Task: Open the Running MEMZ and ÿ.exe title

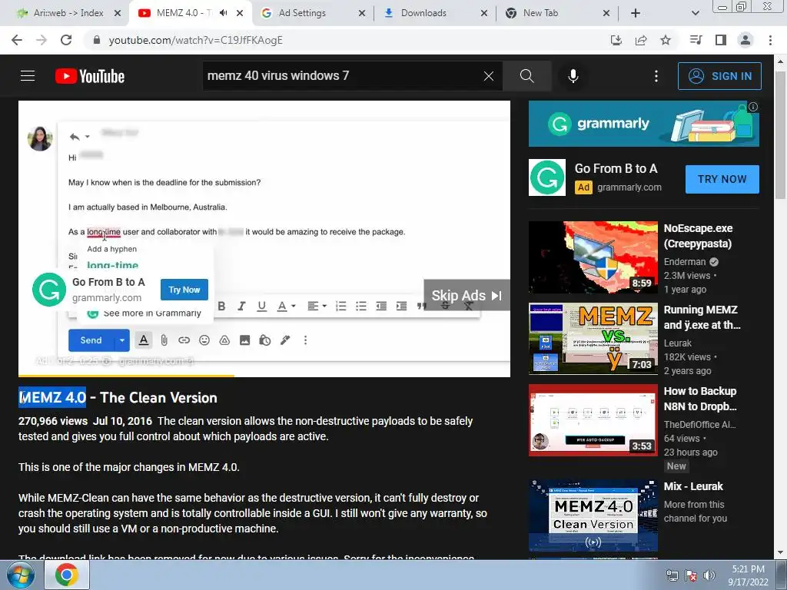Action: (x=702, y=317)
